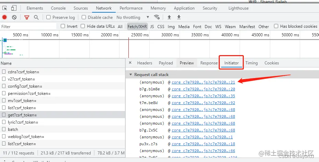Filter requests by Img

[171, 26]
